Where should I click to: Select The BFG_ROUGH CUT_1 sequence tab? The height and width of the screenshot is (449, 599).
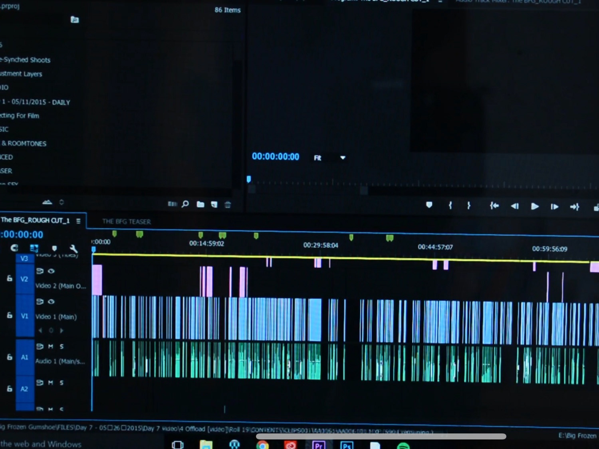click(35, 220)
